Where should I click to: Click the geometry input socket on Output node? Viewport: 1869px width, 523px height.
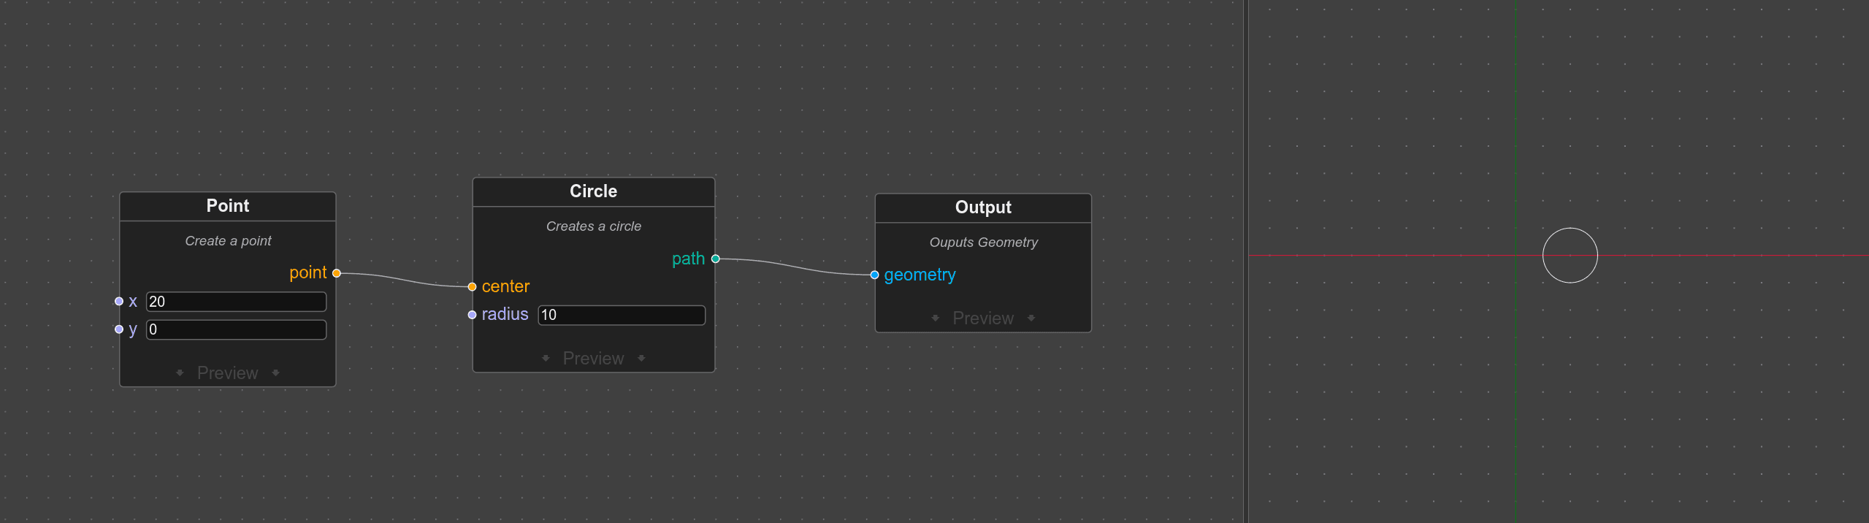click(874, 275)
